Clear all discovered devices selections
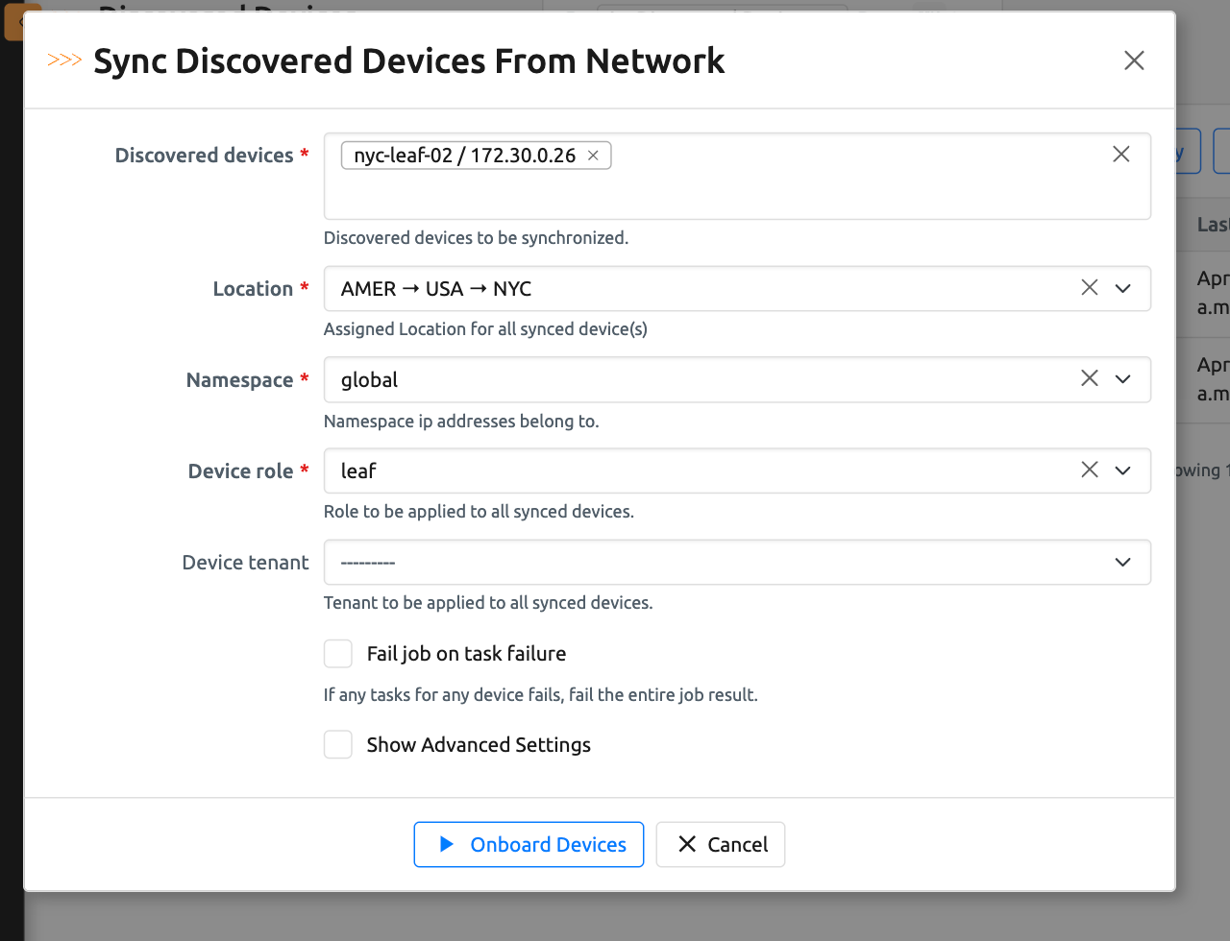Screen dimensions: 1230x941 tap(1120, 155)
